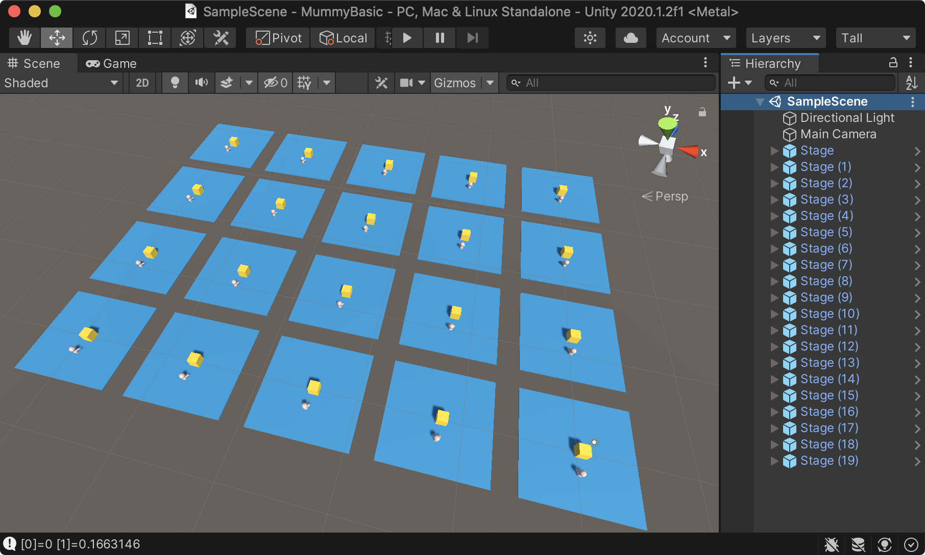
Task: Toggle Hierarchy alphabetical sorting icon
Action: click(911, 83)
